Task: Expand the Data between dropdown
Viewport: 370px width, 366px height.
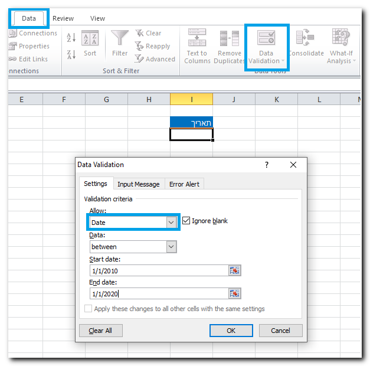Action: (x=171, y=247)
